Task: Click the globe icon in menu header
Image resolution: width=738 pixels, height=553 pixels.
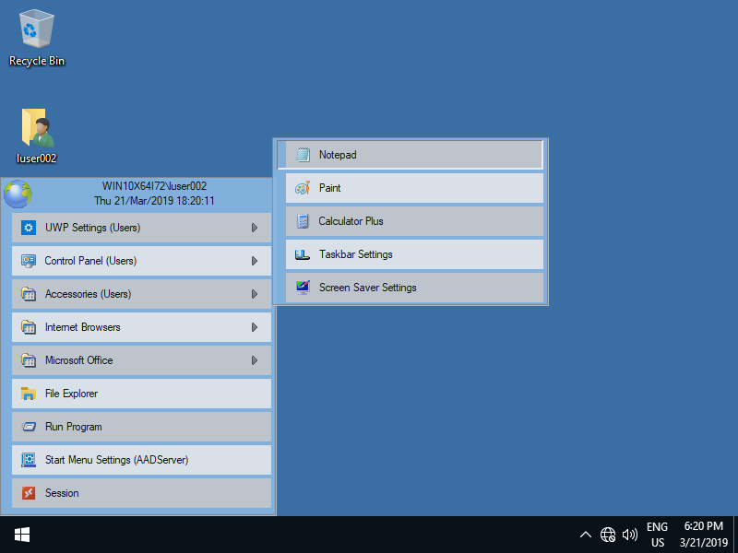Action: 18,194
